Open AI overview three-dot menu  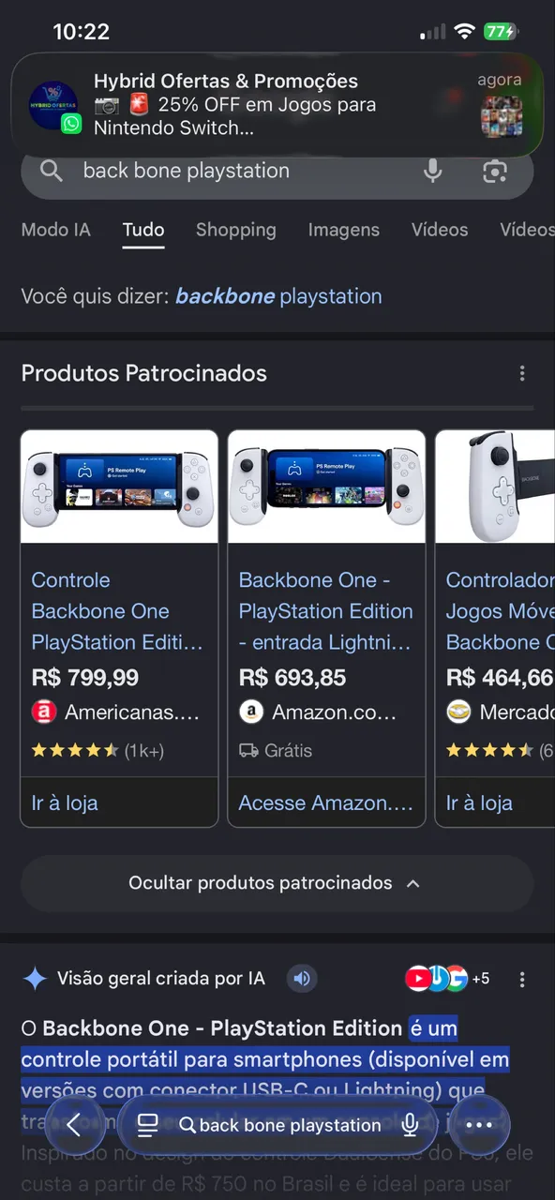point(522,979)
